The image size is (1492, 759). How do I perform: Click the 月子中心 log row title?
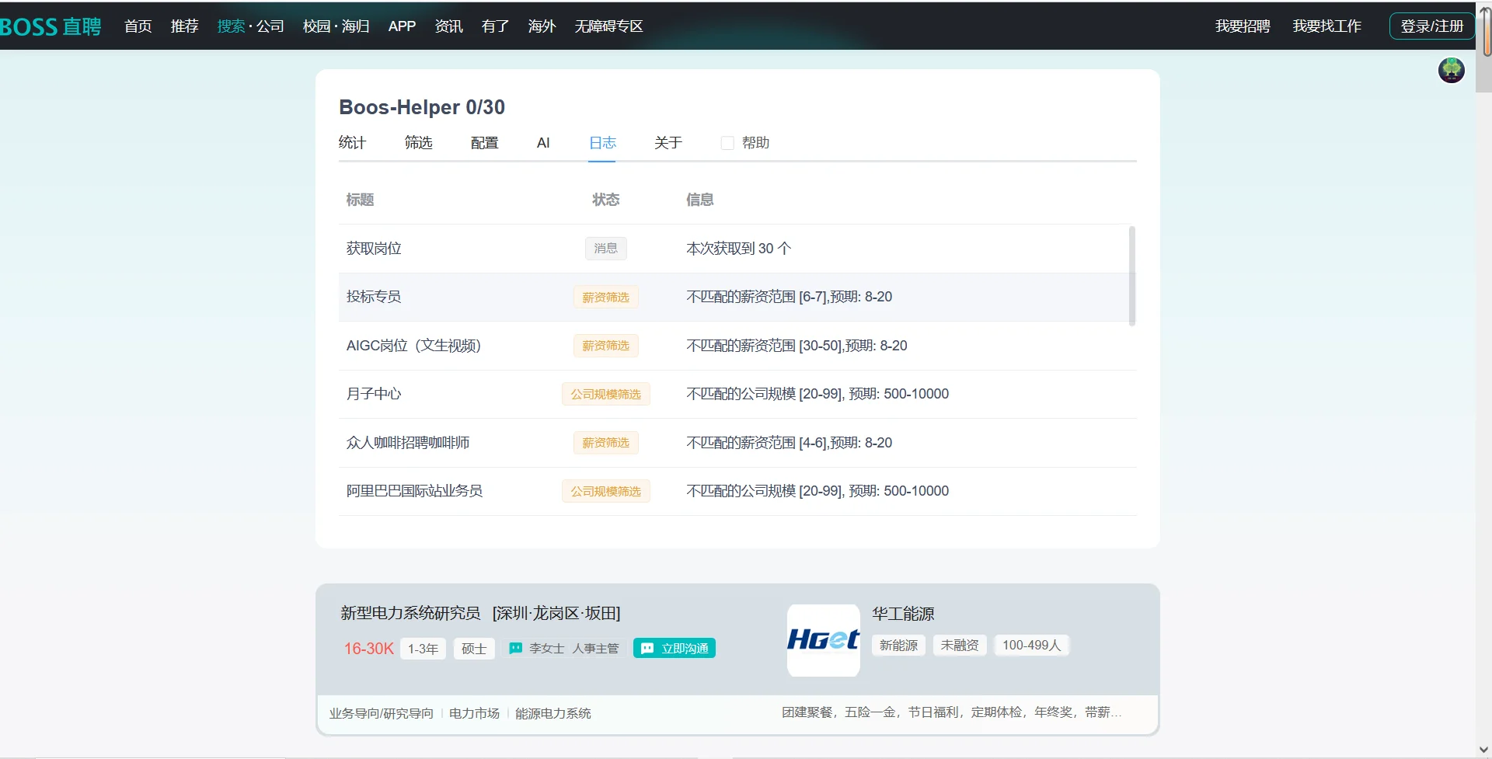click(374, 394)
